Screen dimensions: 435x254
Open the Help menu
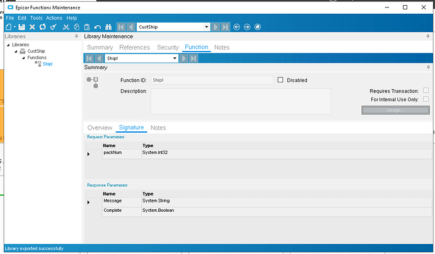[x=72, y=18]
